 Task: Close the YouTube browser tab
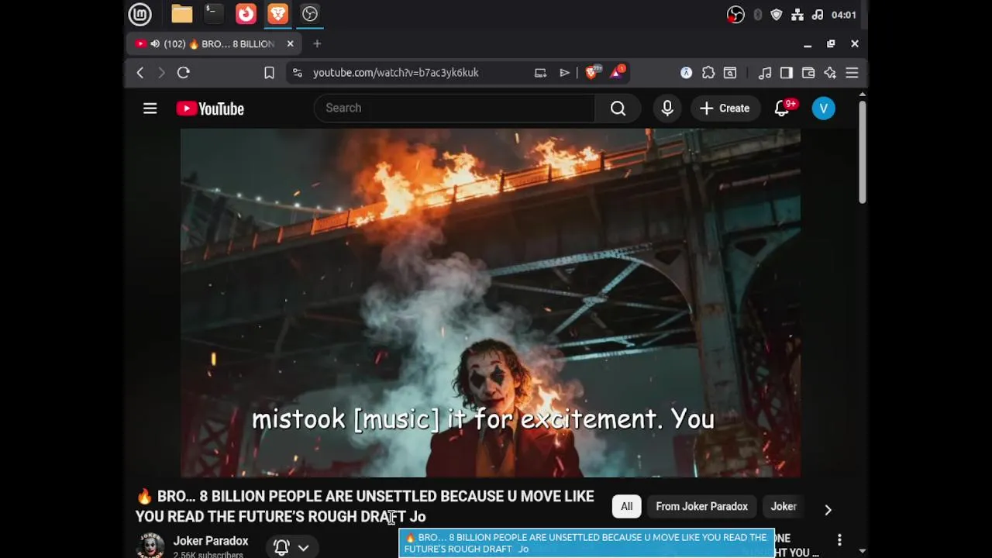coord(290,44)
